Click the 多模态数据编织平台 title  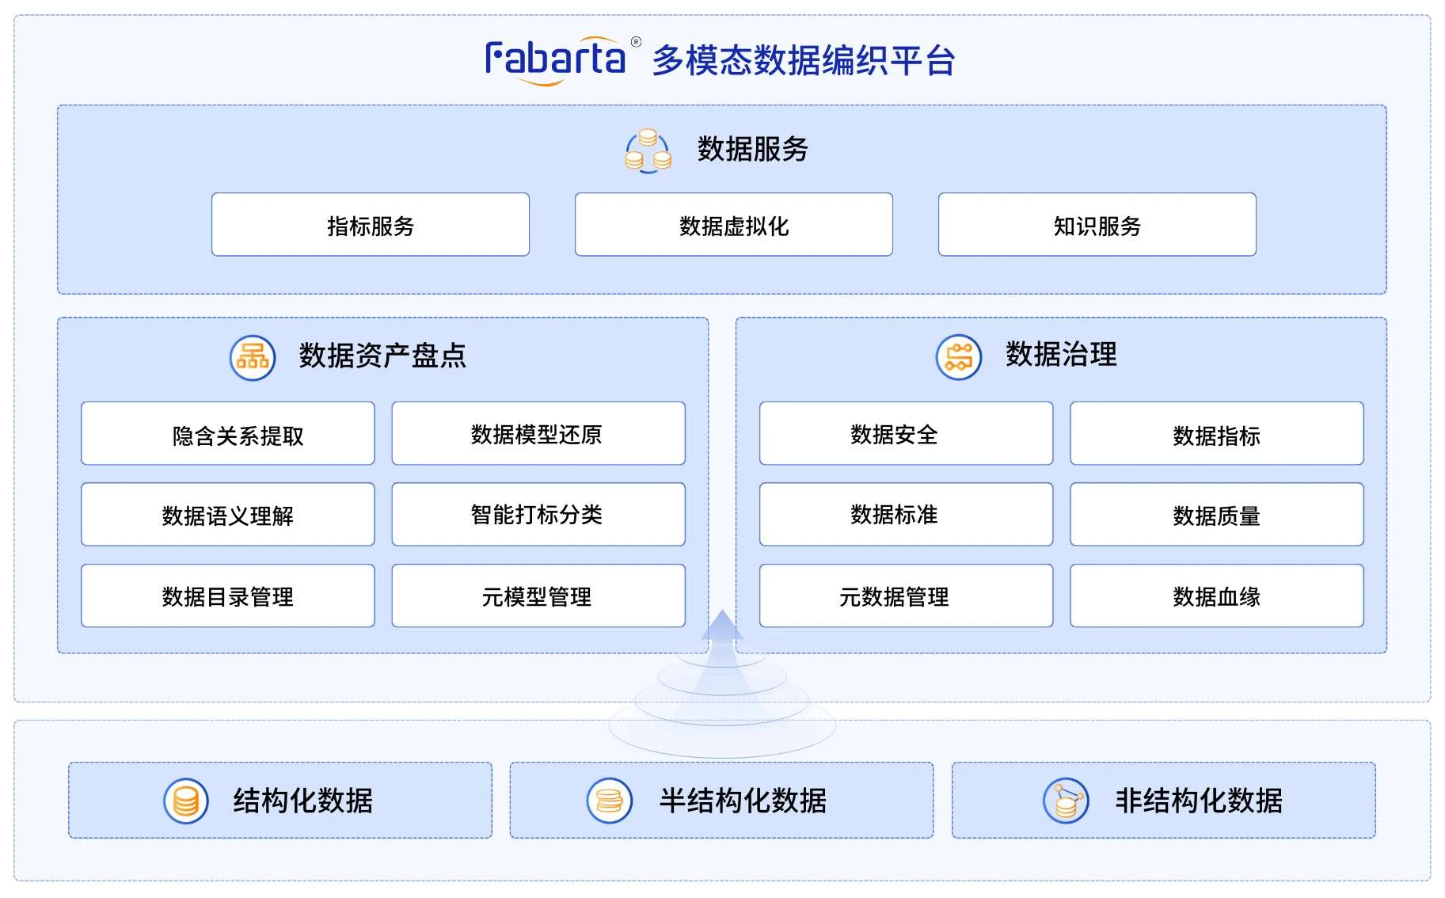pos(804,61)
